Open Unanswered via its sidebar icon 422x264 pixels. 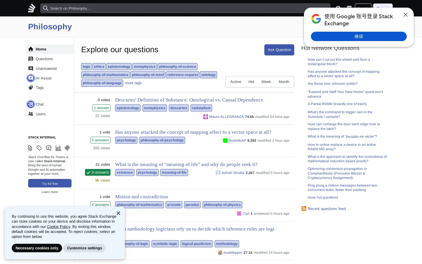(x=31, y=68)
